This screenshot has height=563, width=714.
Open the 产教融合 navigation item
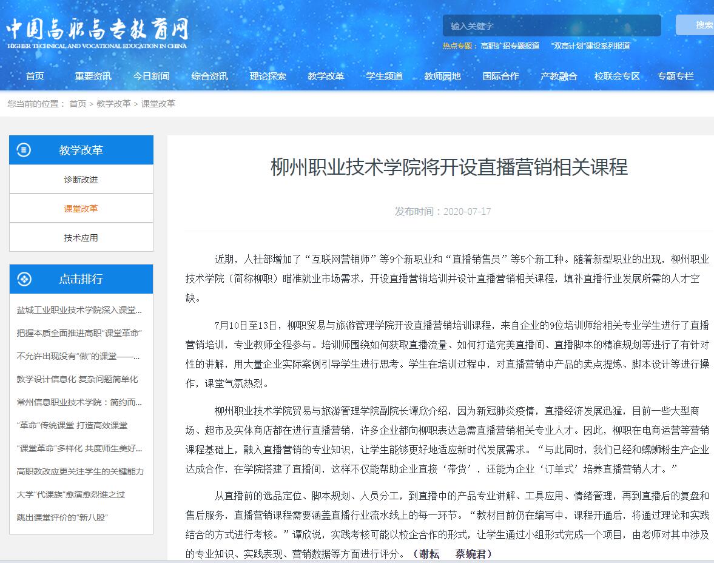pyautogui.click(x=559, y=76)
